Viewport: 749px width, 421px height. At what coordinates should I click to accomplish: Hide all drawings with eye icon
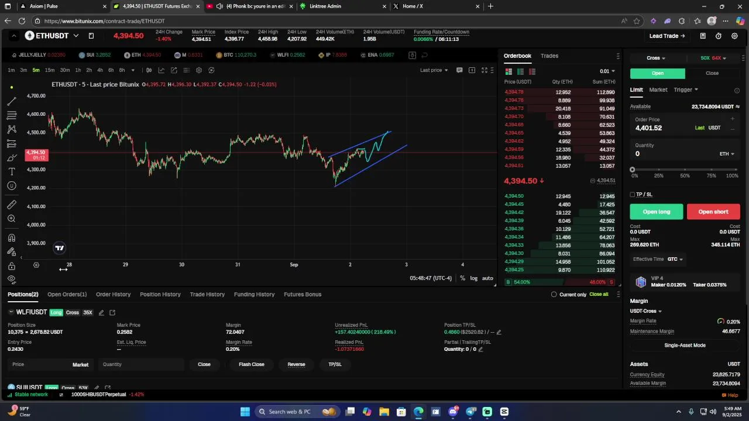(x=11, y=279)
